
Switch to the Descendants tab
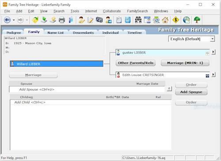tap(83, 33)
